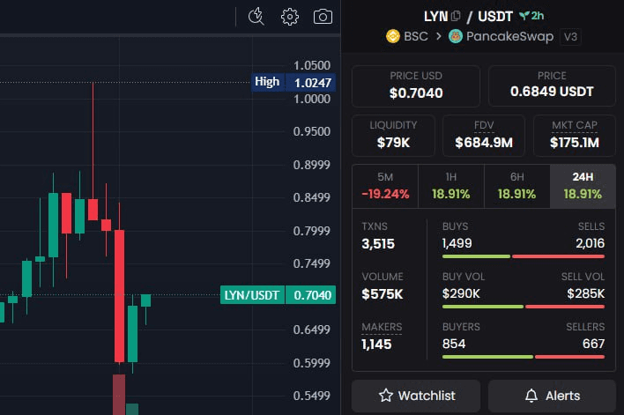Open the PancakeSwap DEX link
Viewport: 624px width, 415px height.
pos(501,37)
